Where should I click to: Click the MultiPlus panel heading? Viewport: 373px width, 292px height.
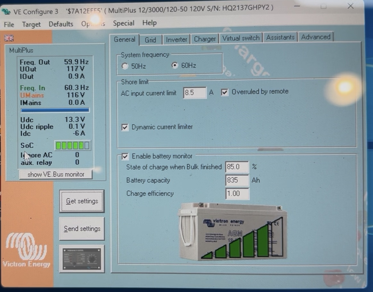point(21,50)
